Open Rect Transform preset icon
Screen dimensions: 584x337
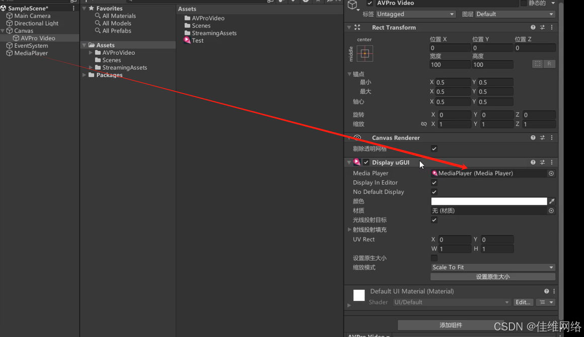pyautogui.click(x=542, y=28)
